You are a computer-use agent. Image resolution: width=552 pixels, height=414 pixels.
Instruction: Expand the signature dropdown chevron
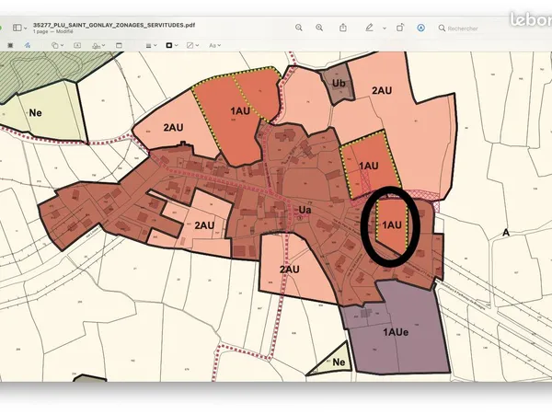coord(103,45)
